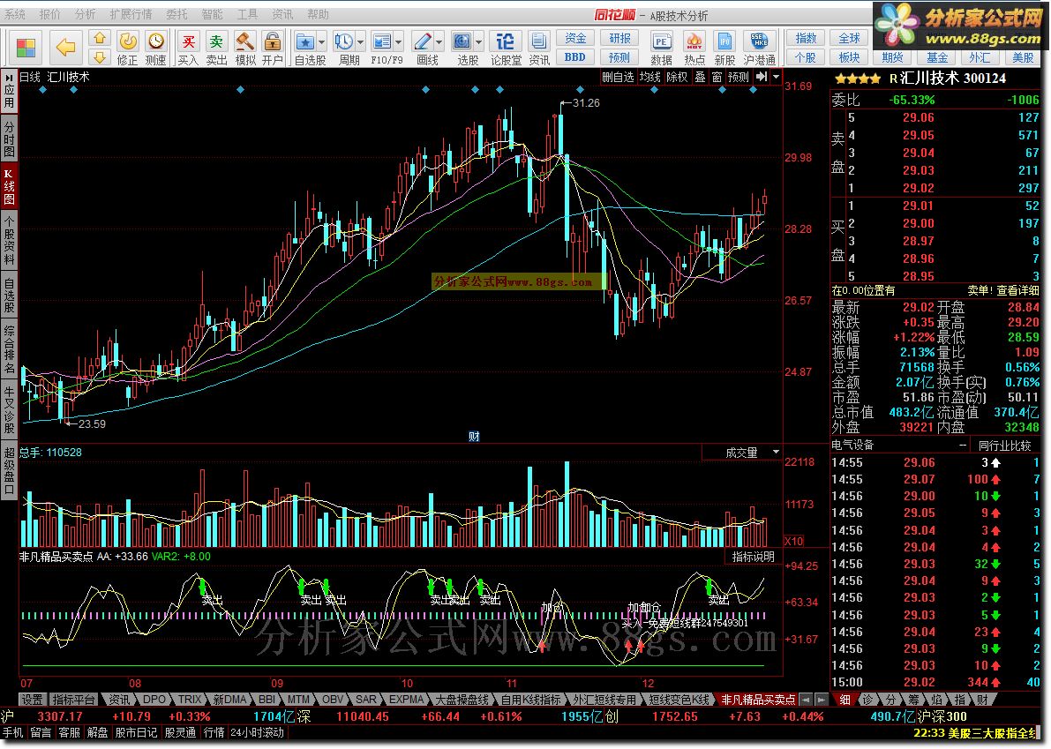Click the 研报 button
The width and height of the screenshot is (1051, 749).
click(619, 38)
